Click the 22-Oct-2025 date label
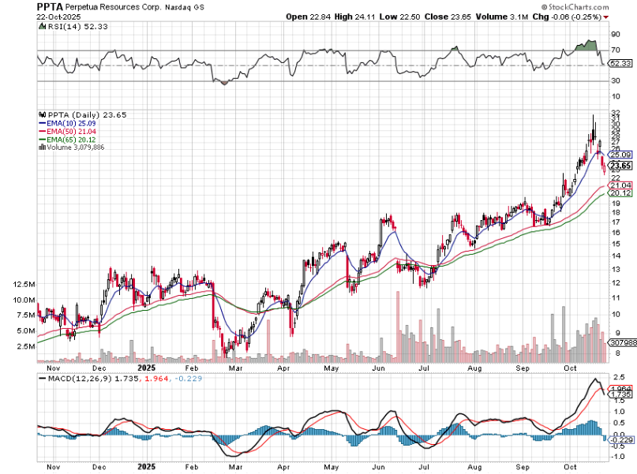637x474 pixels. coord(59,17)
